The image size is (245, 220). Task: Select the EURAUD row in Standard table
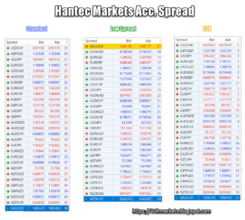pos(37,88)
